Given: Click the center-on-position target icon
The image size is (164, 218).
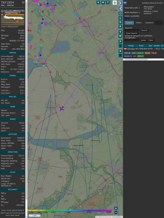Looking at the screenshot, I should pos(120,13).
